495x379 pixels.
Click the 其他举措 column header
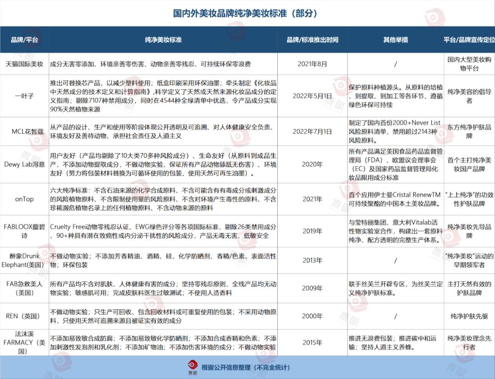pyautogui.click(x=396, y=40)
